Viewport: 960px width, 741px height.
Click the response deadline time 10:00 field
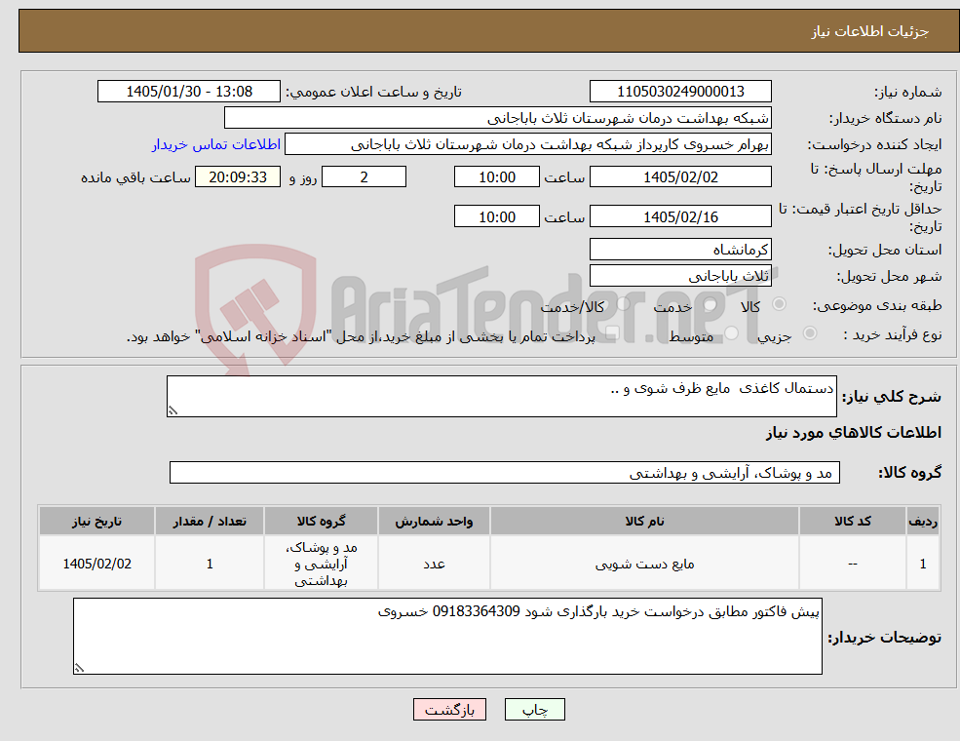pos(496,177)
